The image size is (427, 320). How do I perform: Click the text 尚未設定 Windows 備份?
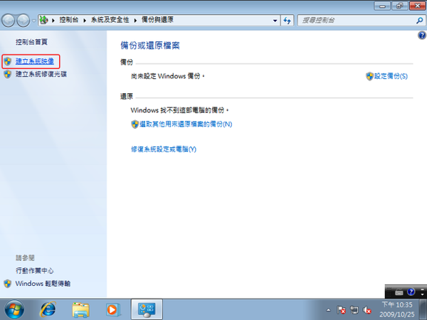coord(167,76)
